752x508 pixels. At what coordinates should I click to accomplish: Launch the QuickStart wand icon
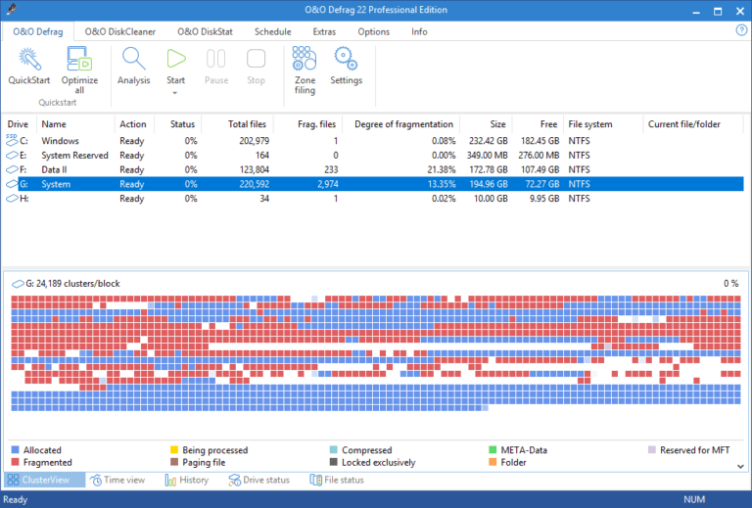tap(29, 59)
